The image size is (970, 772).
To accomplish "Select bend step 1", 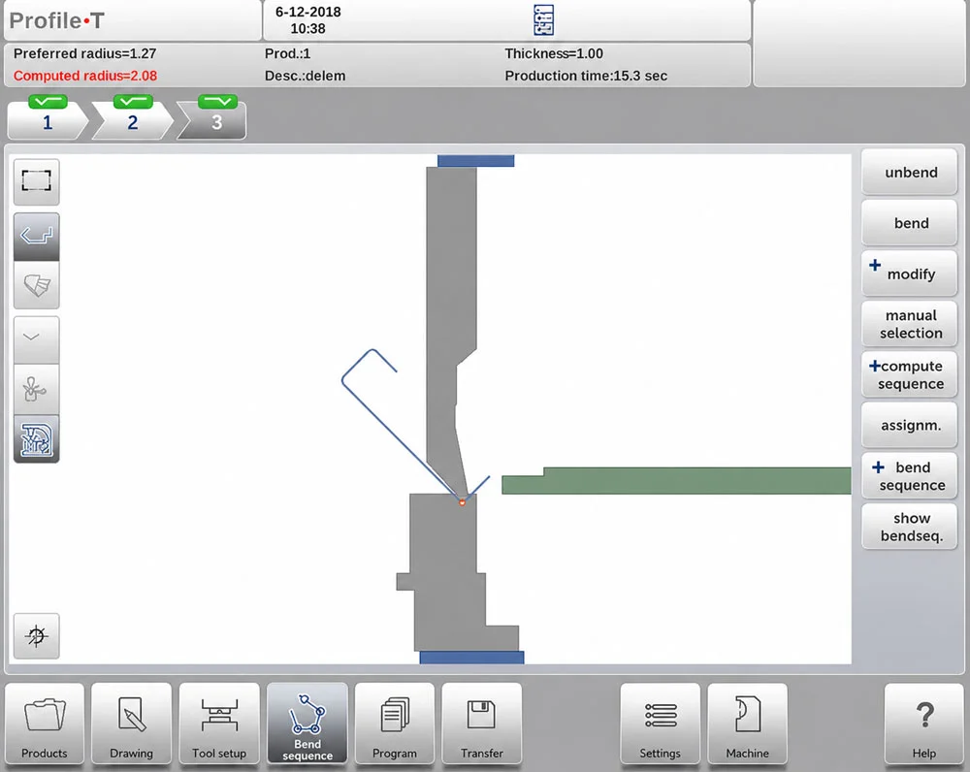I will coord(48,118).
